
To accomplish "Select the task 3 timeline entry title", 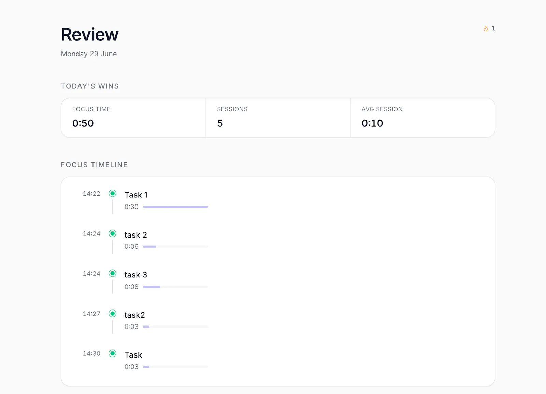I will [x=135, y=275].
